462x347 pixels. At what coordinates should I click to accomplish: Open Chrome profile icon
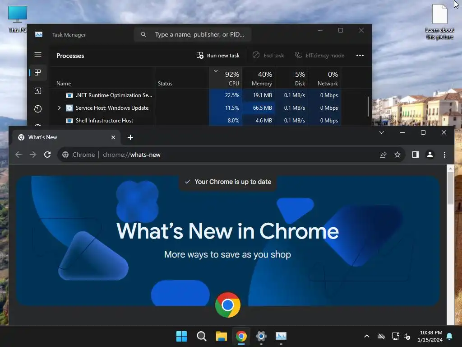point(430,155)
